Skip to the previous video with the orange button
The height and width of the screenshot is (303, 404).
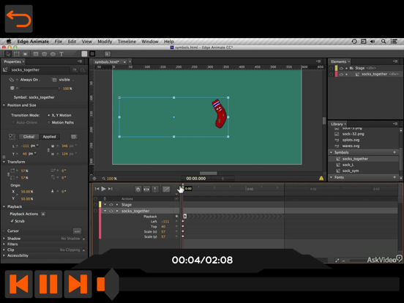click(x=19, y=284)
